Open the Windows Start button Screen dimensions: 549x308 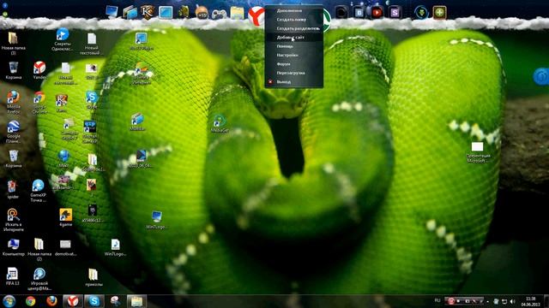click(9, 301)
